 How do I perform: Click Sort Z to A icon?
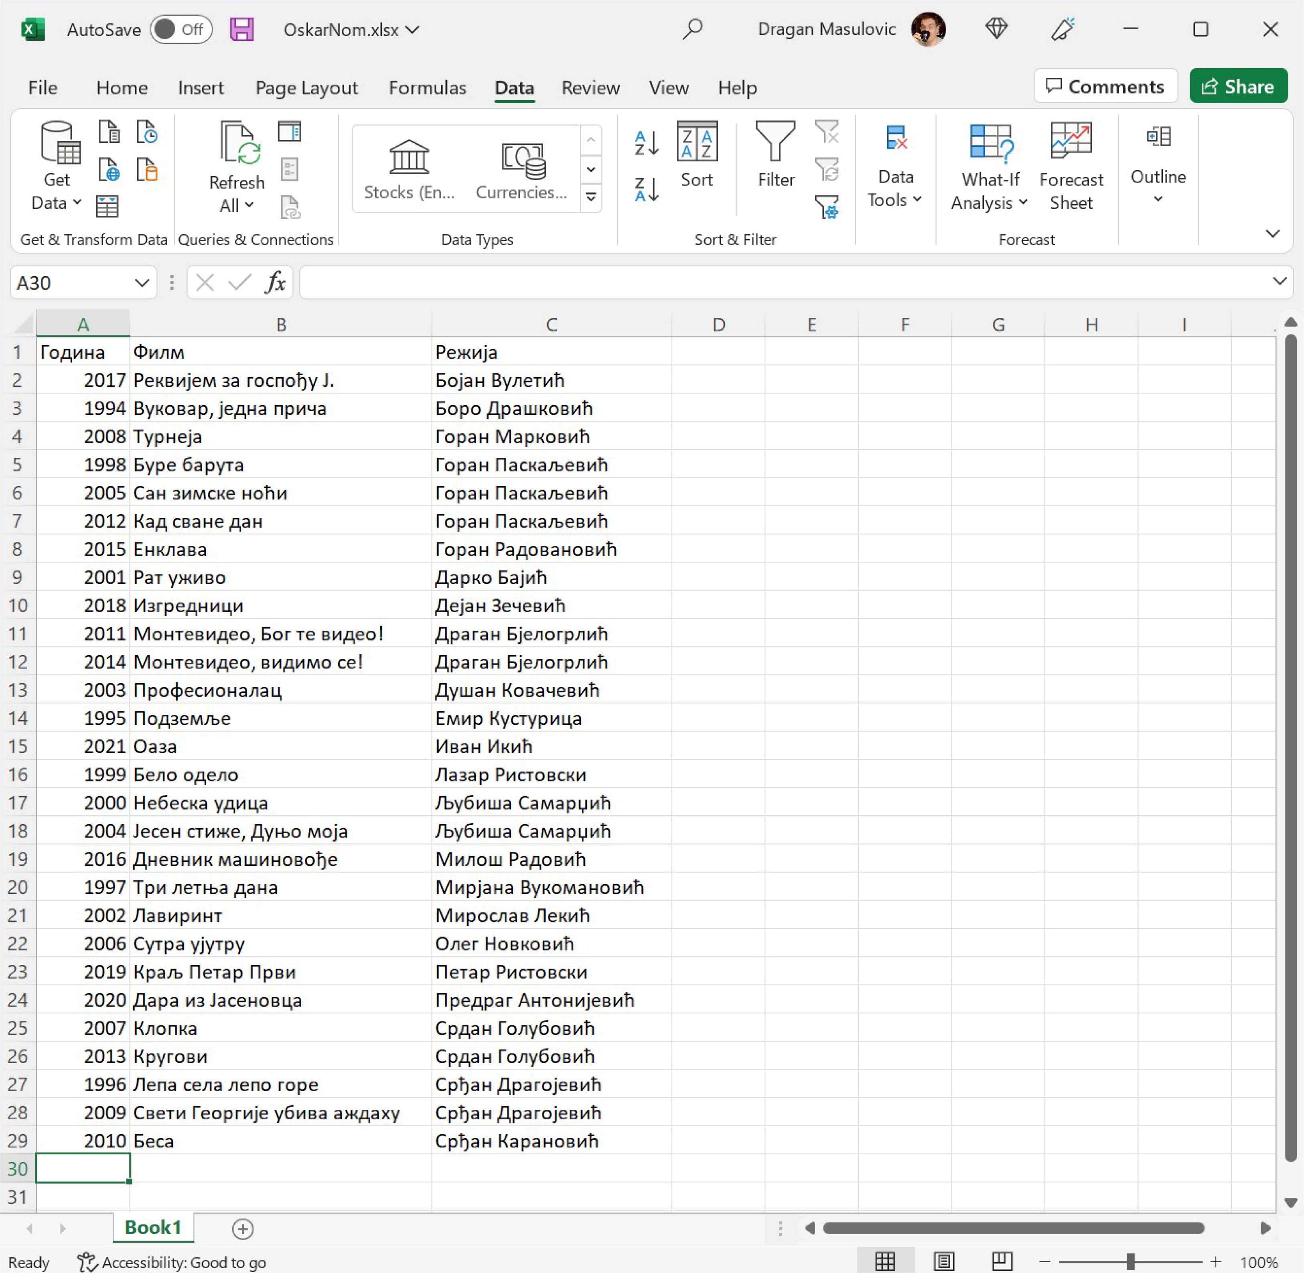coord(646,190)
